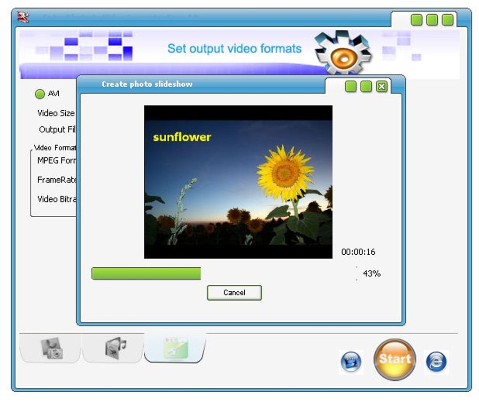Open the Internet Explorer web icon
The height and width of the screenshot is (402, 479).
tap(436, 362)
